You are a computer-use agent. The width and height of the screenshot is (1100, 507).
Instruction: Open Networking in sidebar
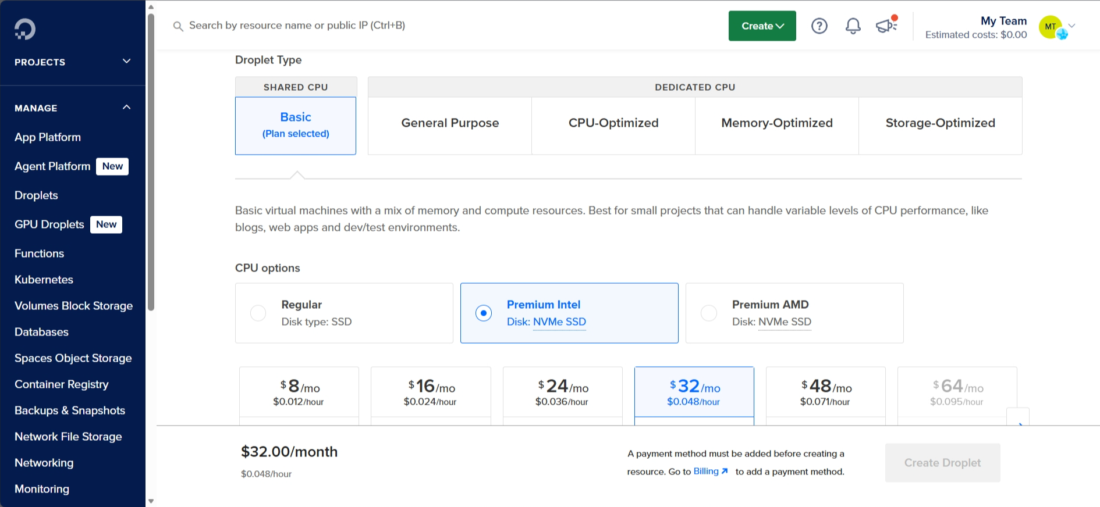(x=44, y=463)
